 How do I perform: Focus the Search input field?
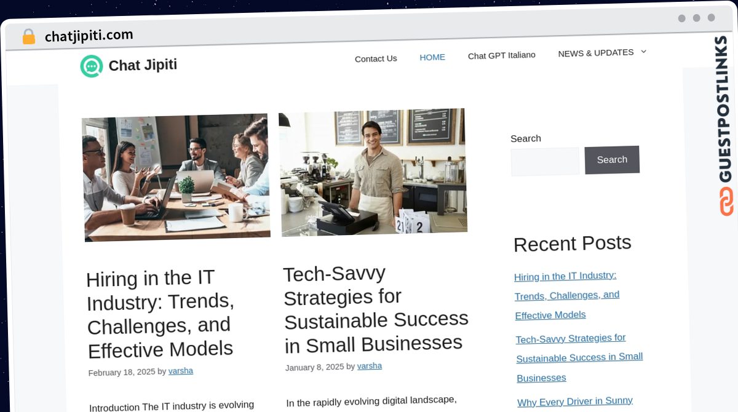(545, 162)
